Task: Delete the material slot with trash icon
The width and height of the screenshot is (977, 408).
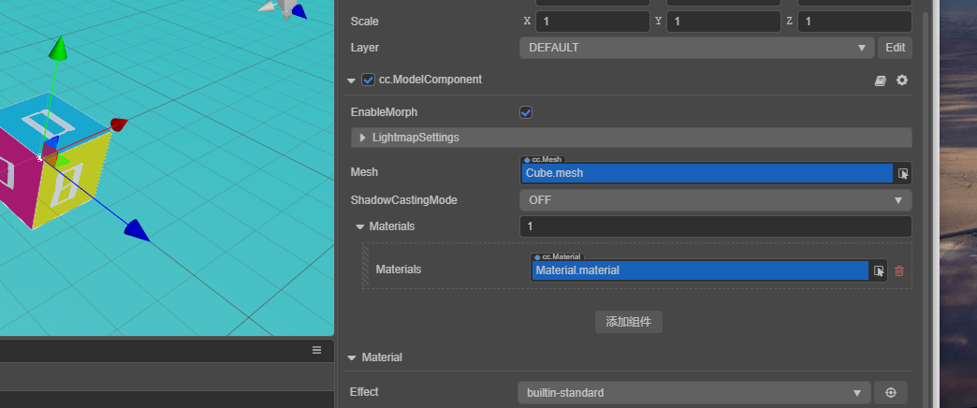Action: pyautogui.click(x=899, y=270)
